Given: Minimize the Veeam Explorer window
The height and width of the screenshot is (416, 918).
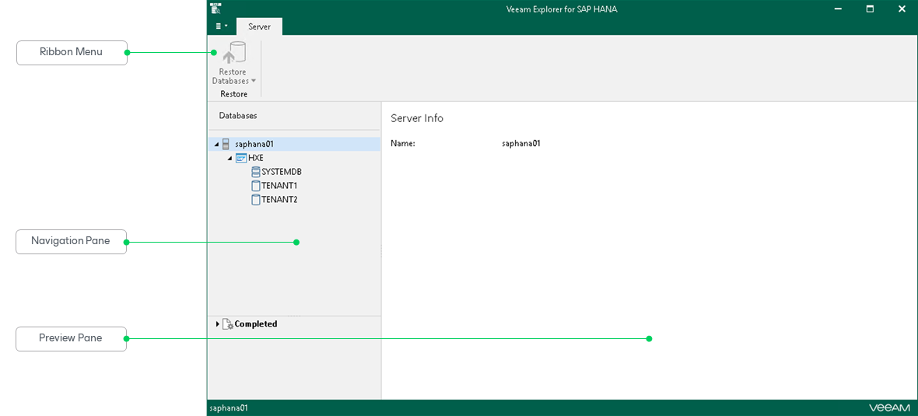Looking at the screenshot, I should tap(839, 9).
